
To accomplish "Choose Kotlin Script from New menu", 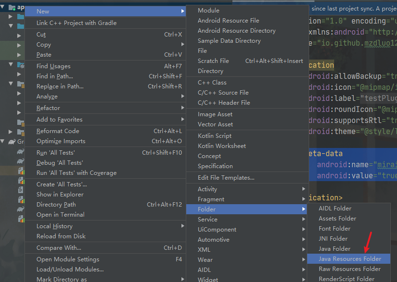I will tap(215, 136).
